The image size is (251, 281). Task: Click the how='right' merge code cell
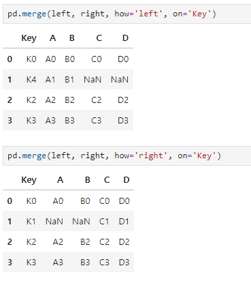127,156
